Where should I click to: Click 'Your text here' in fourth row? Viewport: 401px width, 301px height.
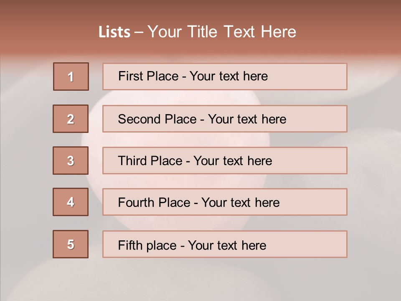coord(240,203)
